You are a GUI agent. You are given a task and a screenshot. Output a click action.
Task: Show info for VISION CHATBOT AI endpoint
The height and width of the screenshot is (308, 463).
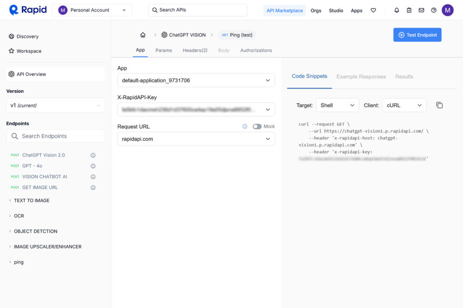pyautogui.click(x=93, y=177)
